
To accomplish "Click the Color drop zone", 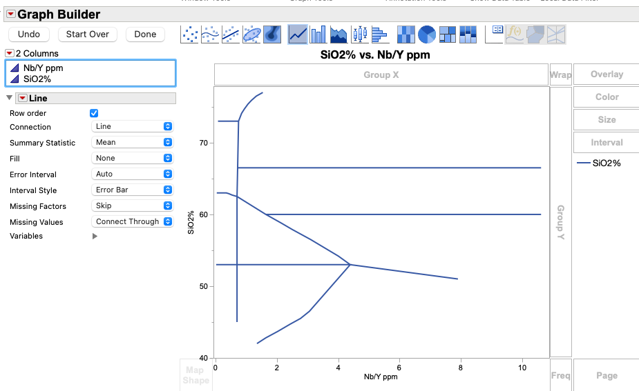I will (x=607, y=97).
